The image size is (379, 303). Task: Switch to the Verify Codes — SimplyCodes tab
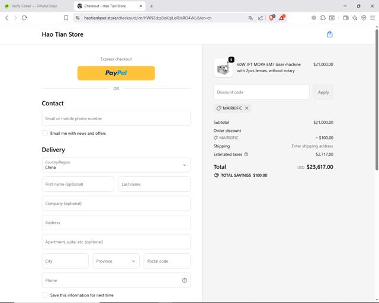(x=34, y=6)
